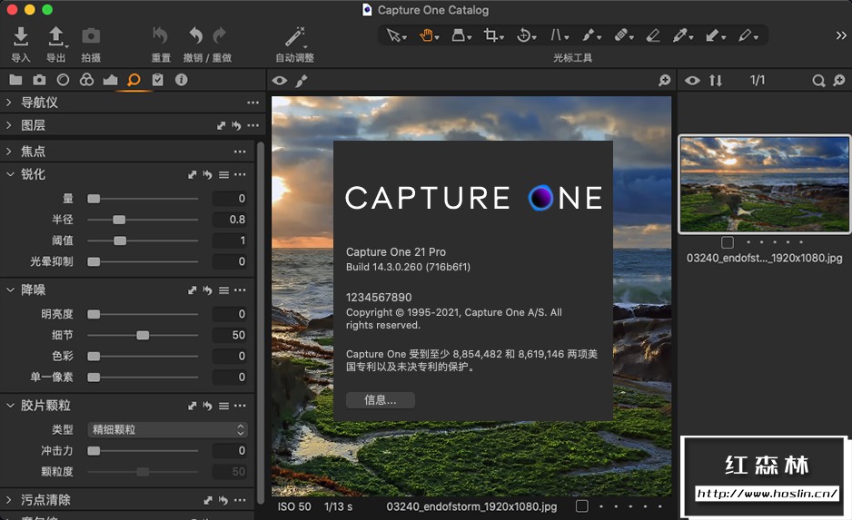The height and width of the screenshot is (520, 852).
Task: Click the browser sort arrows icon
Action: point(716,81)
